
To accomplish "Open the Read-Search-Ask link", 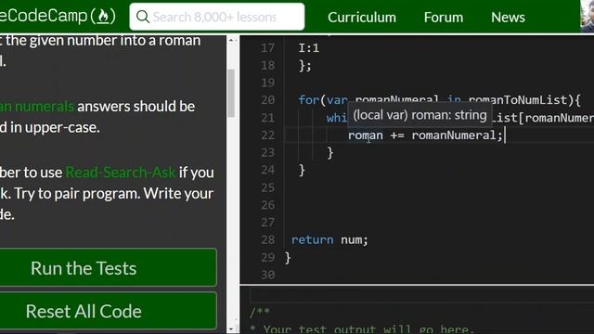I will click(121, 173).
